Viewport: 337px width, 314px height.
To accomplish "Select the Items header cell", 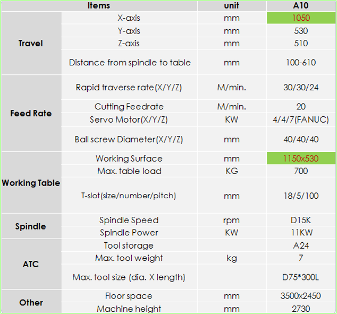I will tap(99, 6).
